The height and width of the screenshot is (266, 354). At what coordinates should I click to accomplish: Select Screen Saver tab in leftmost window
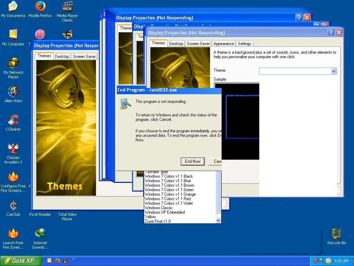click(x=84, y=56)
